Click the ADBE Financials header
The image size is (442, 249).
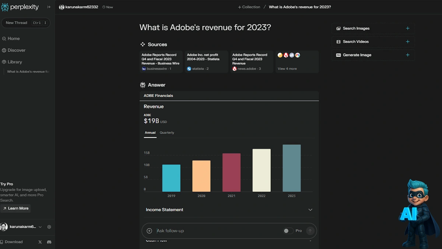[x=158, y=96]
